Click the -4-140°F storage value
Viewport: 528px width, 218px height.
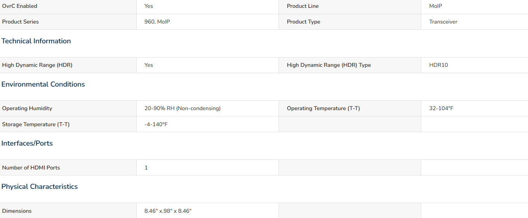click(x=156, y=124)
